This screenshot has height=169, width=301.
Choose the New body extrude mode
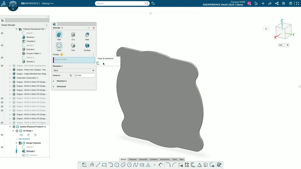click(87, 36)
